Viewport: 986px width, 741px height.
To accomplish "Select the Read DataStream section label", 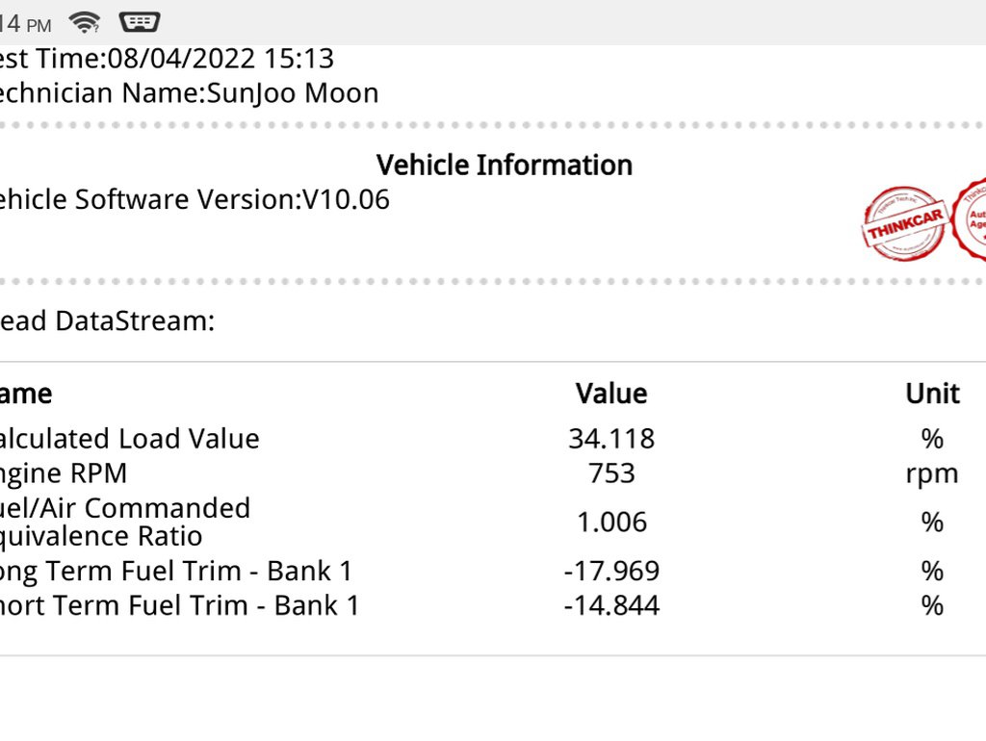I will (107, 321).
